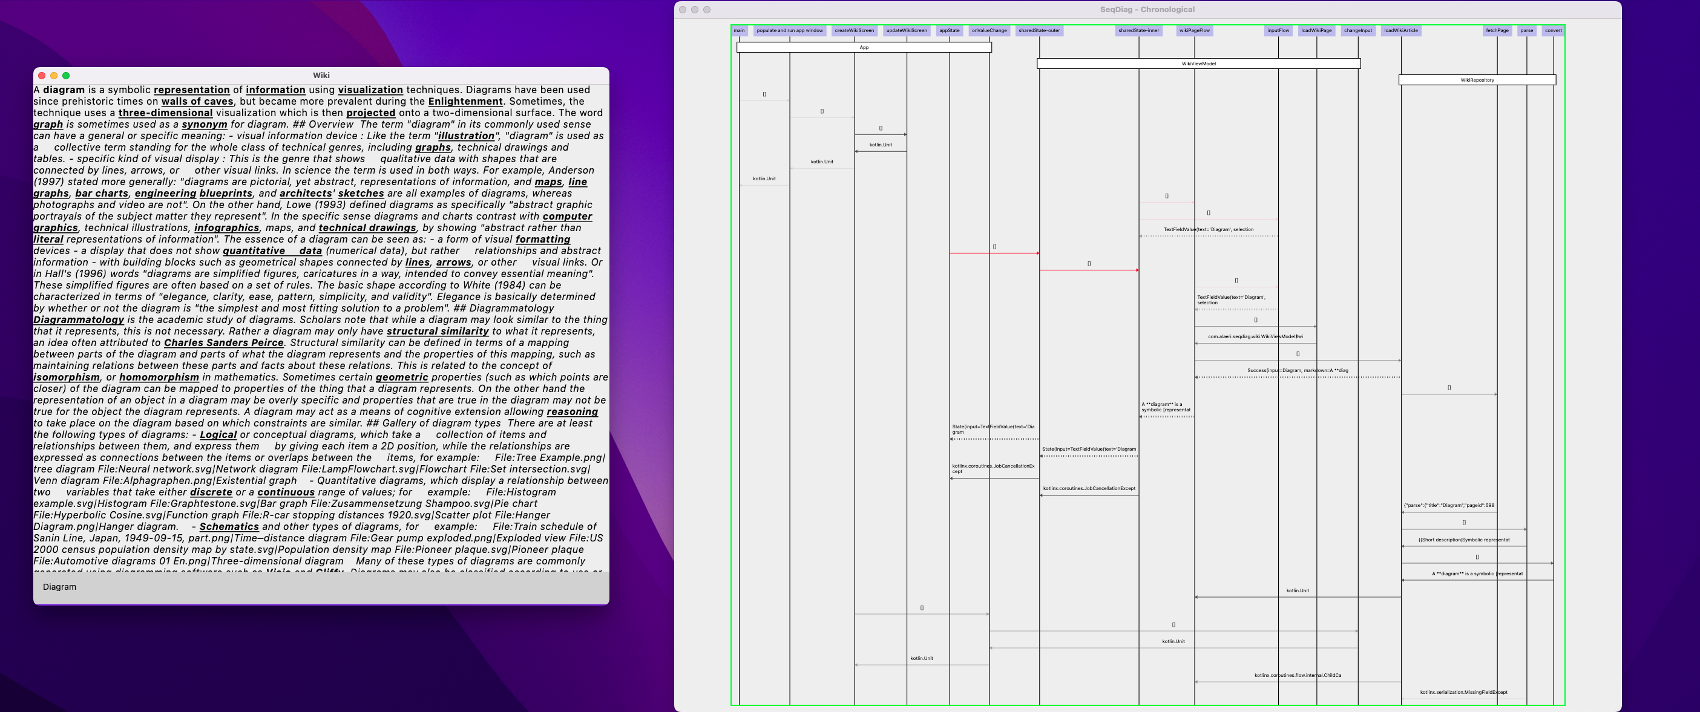The width and height of the screenshot is (1700, 712).
Task: Click the 'sharedState-inner' lifeline header
Action: click(x=1139, y=30)
